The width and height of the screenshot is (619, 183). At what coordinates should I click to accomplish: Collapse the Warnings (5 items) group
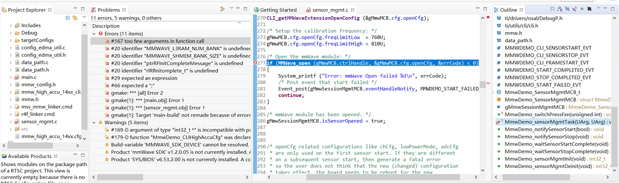click(94, 123)
